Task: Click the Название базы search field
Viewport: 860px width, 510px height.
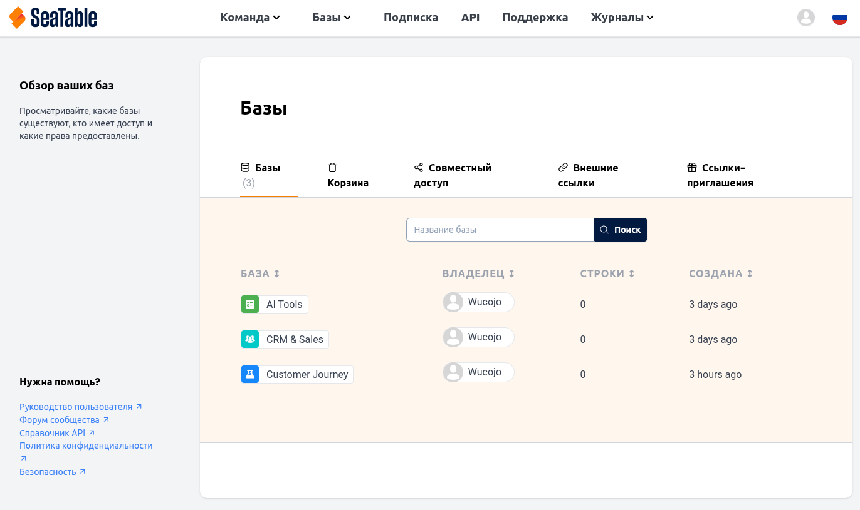Action: pos(500,230)
